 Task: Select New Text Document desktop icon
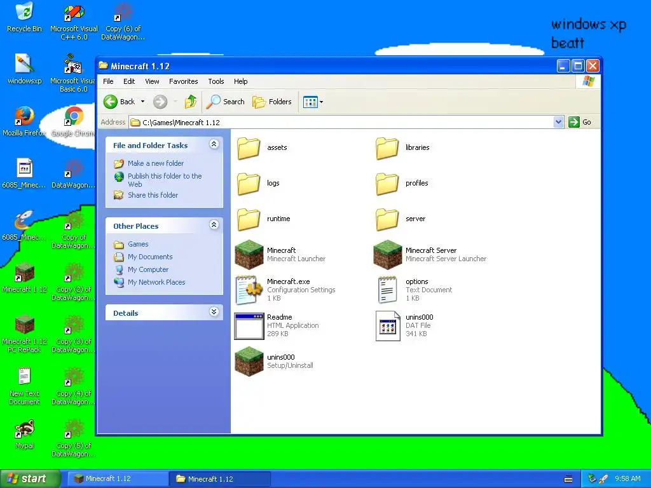tap(25, 386)
